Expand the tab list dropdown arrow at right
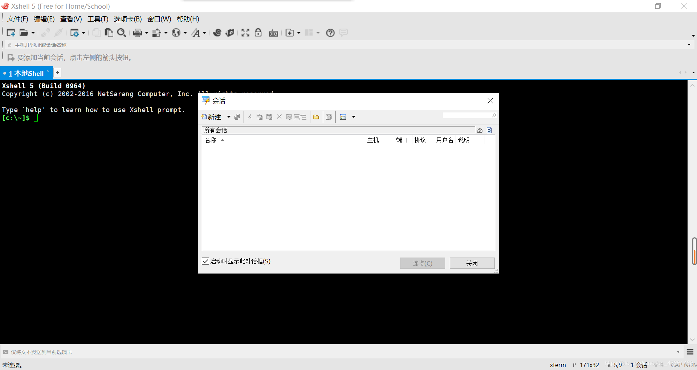The width and height of the screenshot is (697, 370). tap(693, 73)
